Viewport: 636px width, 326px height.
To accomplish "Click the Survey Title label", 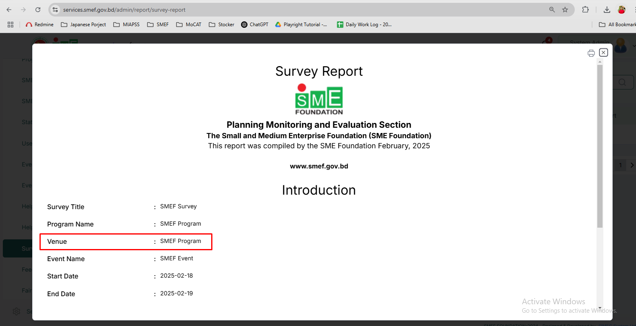I will pyautogui.click(x=66, y=207).
